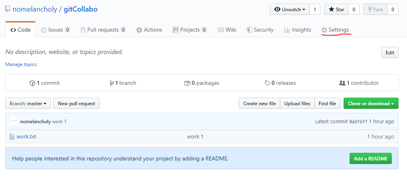407x178 pixels.
Task: Click the Security shield icon
Action: (x=249, y=30)
